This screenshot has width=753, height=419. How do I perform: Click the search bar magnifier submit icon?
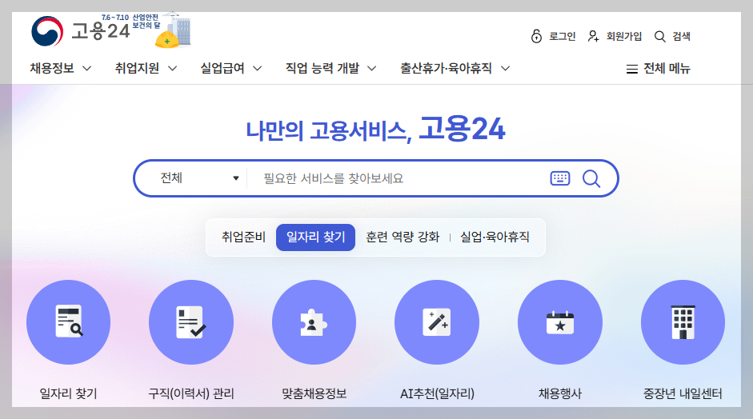point(591,178)
